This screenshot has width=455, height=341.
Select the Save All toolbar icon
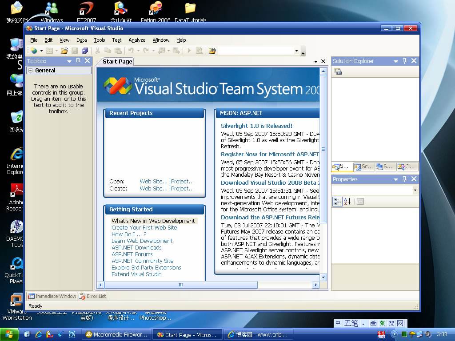[86, 51]
